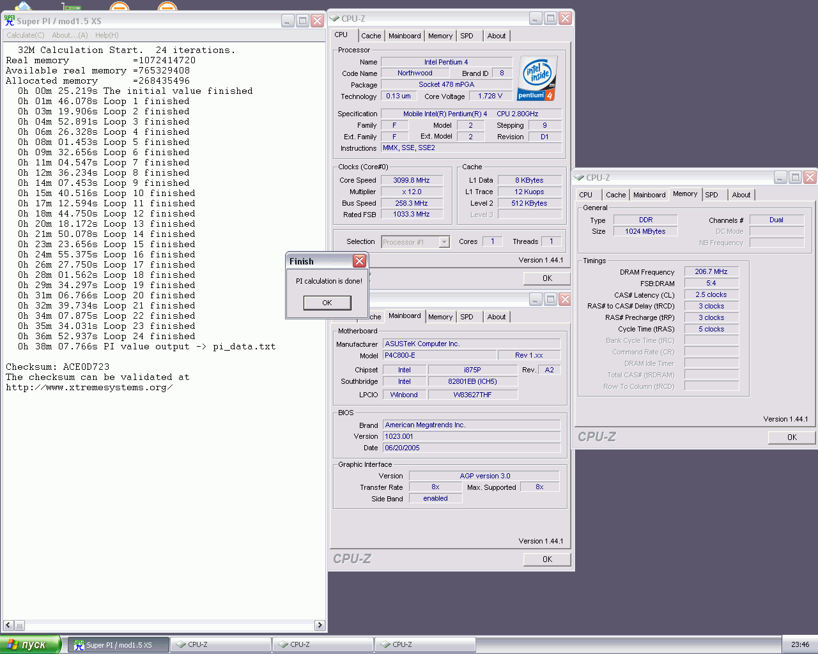Image resolution: width=818 pixels, height=654 pixels.
Task: Click the Channels Dual value
Action: click(776, 220)
